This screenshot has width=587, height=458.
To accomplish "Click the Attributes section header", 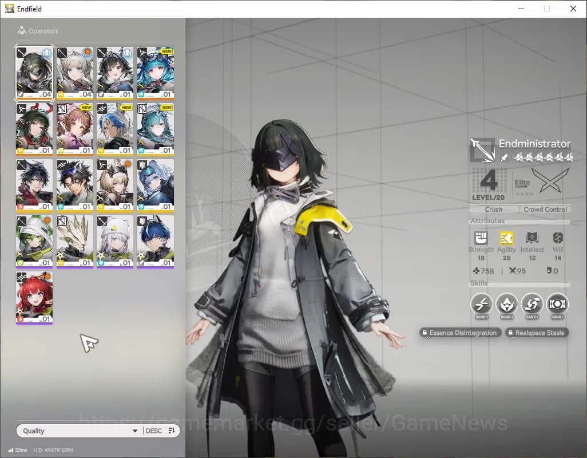I will 487,221.
